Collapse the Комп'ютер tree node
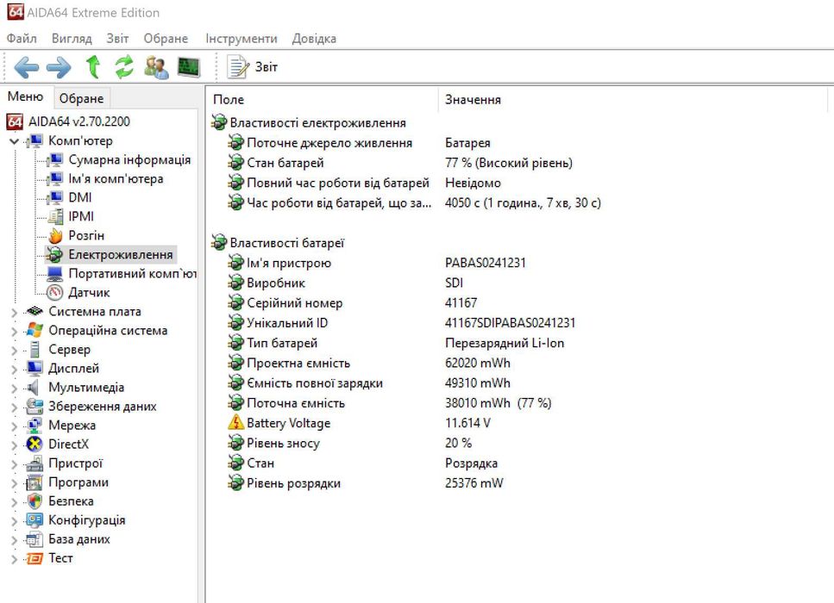The width and height of the screenshot is (834, 603). tap(15, 141)
